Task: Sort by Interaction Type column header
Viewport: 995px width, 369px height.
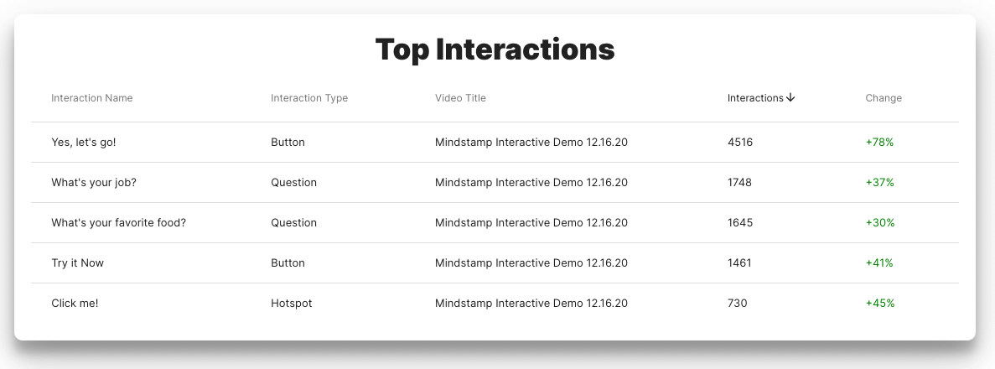Action: pyautogui.click(x=309, y=98)
